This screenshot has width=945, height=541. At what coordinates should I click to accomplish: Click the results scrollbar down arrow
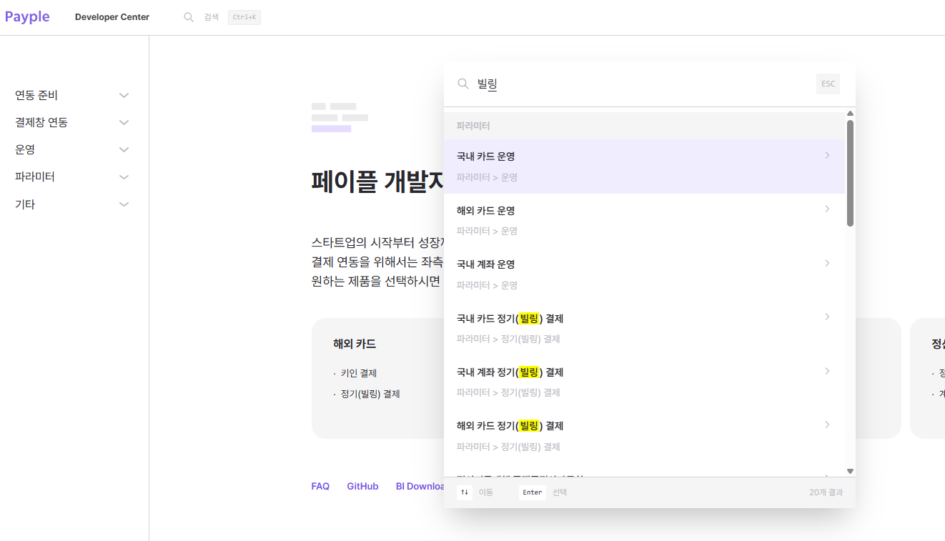click(850, 471)
